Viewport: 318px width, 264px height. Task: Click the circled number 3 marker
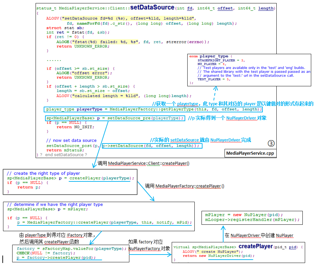pyautogui.click(x=271, y=144)
